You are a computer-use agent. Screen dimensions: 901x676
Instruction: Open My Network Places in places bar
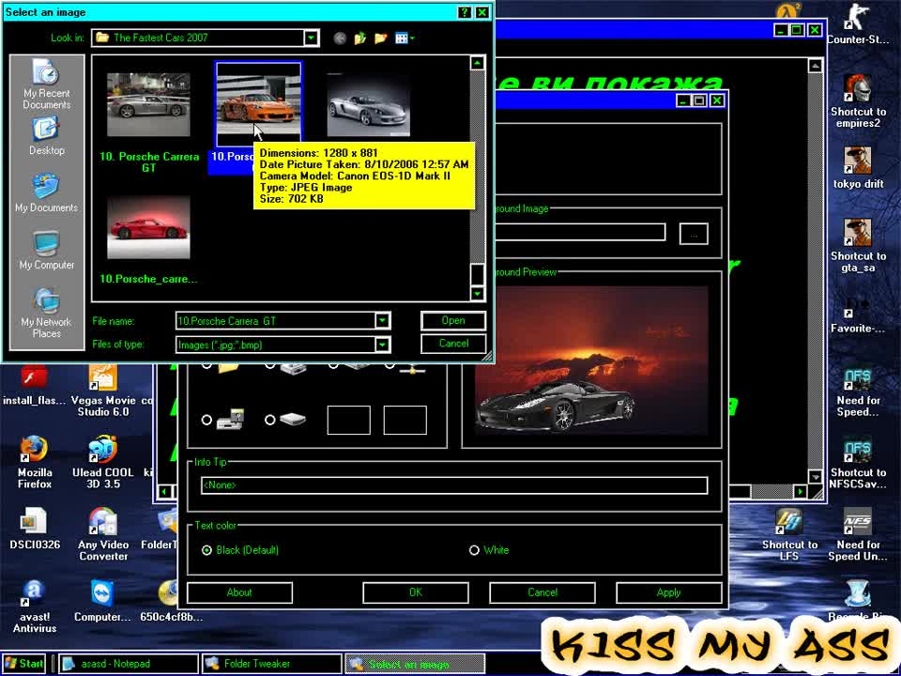(x=47, y=314)
